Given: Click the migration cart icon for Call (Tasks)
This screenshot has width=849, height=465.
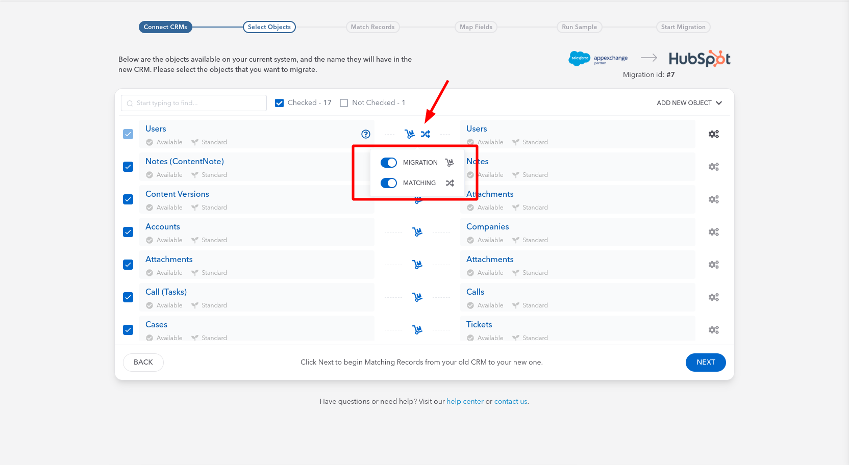Looking at the screenshot, I should (x=417, y=297).
